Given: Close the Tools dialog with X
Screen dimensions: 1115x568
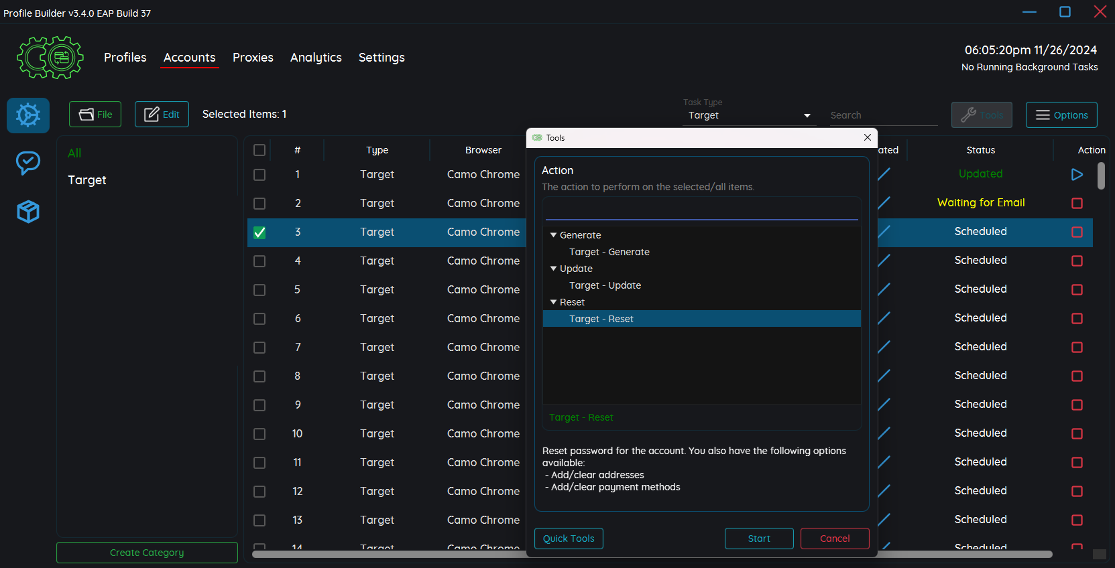Looking at the screenshot, I should click(x=867, y=137).
